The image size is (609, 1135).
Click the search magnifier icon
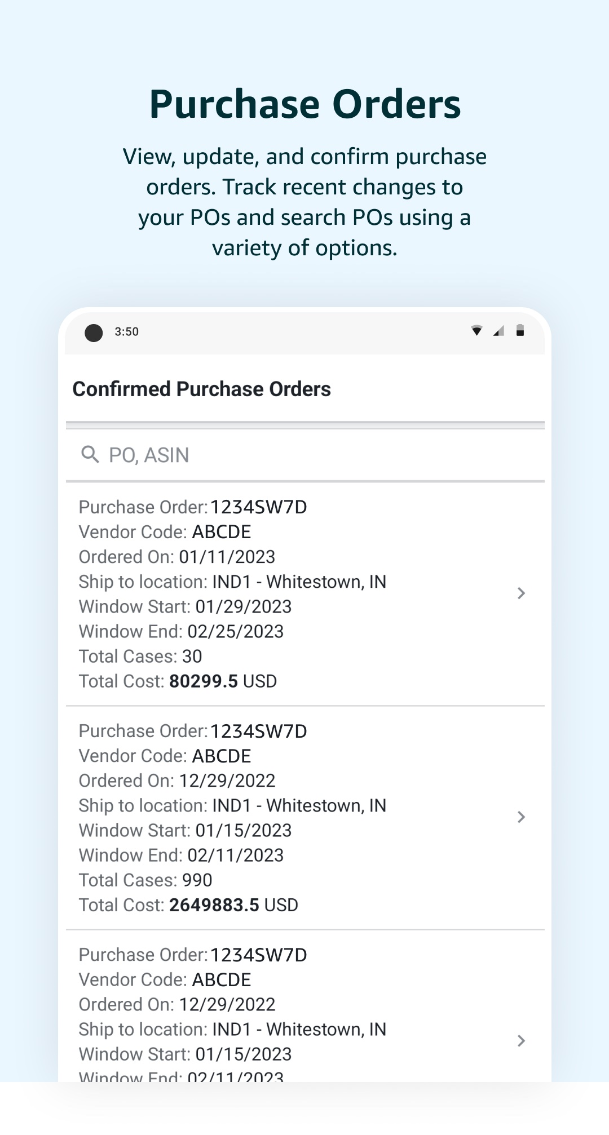(x=90, y=454)
